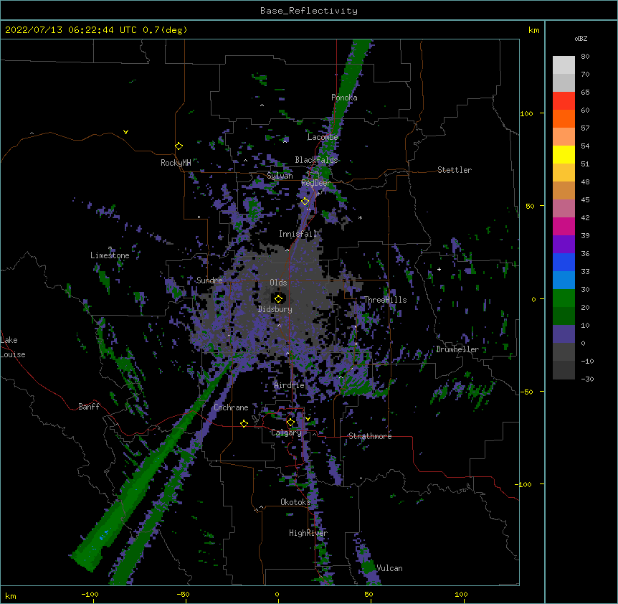Select the Didsbury city label
Viewport: 618px width, 604px height.
275,309
